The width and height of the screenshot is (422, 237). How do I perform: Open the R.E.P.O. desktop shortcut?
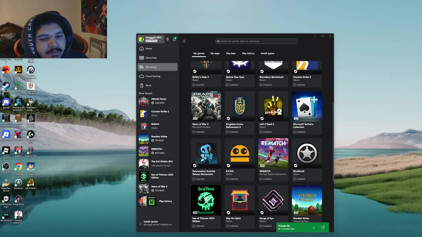click(x=18, y=71)
